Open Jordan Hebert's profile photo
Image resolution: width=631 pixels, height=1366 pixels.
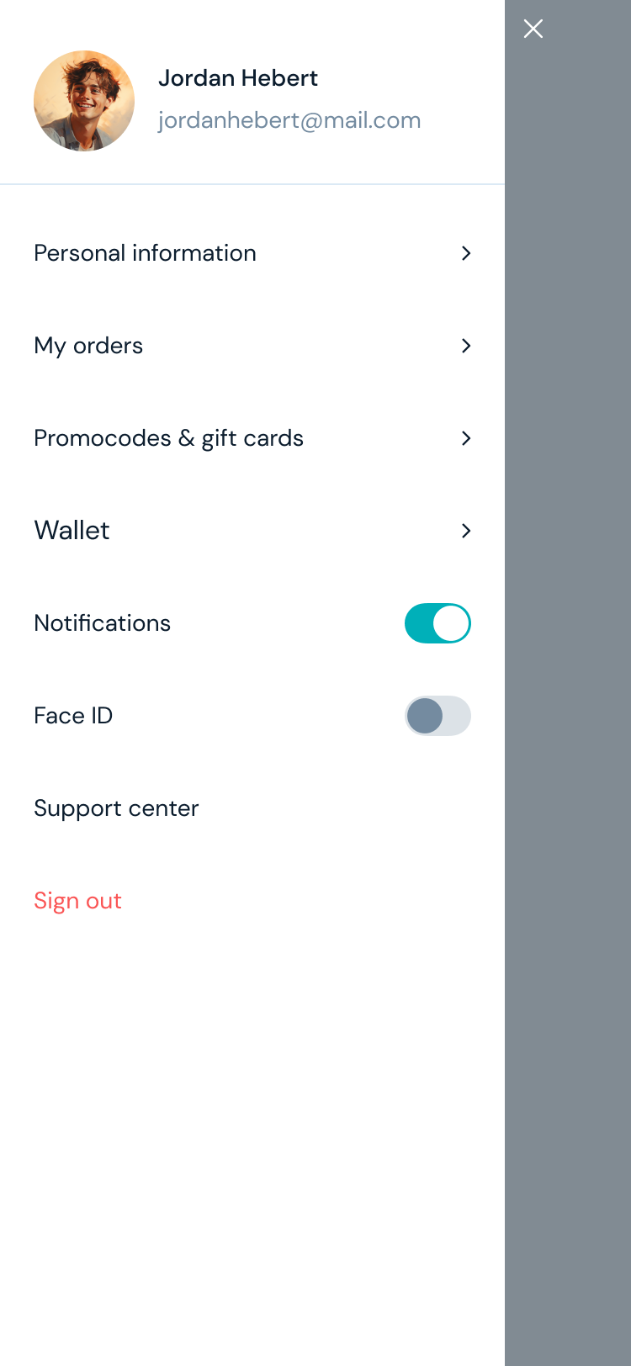[84, 101]
